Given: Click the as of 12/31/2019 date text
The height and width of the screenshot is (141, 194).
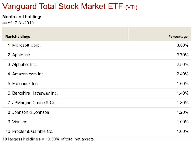Looking at the screenshot, I should [18, 23].
